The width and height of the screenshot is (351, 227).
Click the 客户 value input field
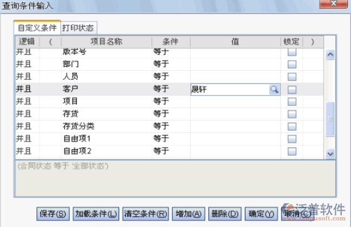[230, 89]
